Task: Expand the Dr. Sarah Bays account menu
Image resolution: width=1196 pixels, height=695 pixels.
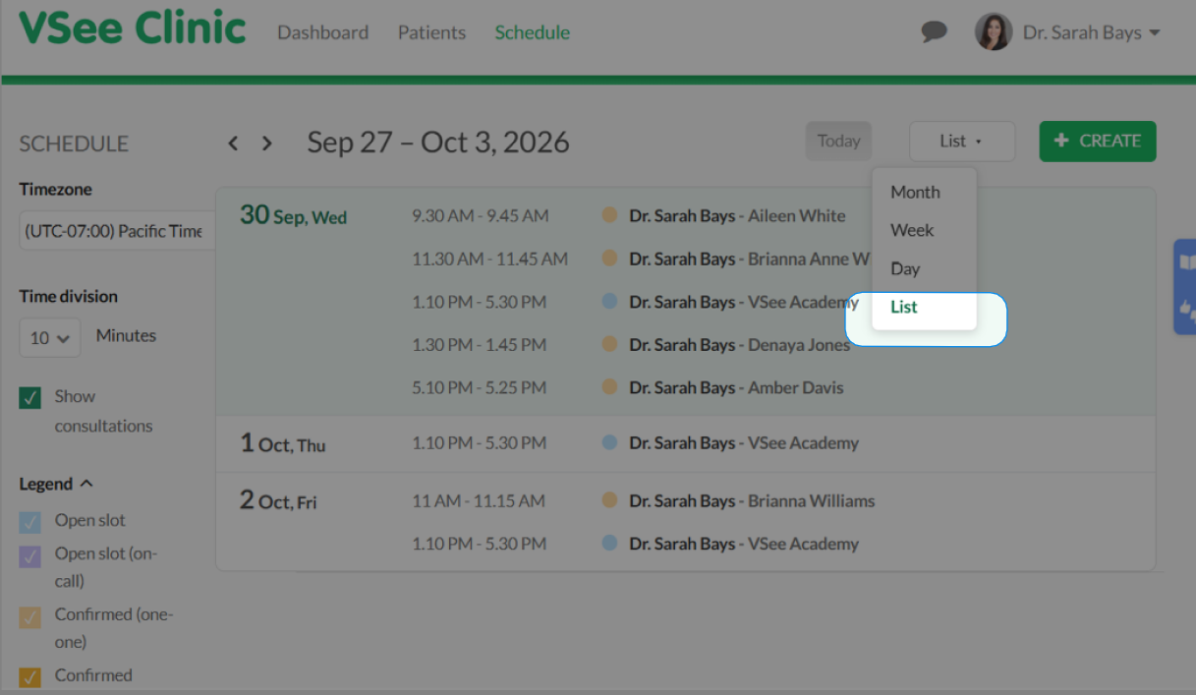Action: point(1091,32)
